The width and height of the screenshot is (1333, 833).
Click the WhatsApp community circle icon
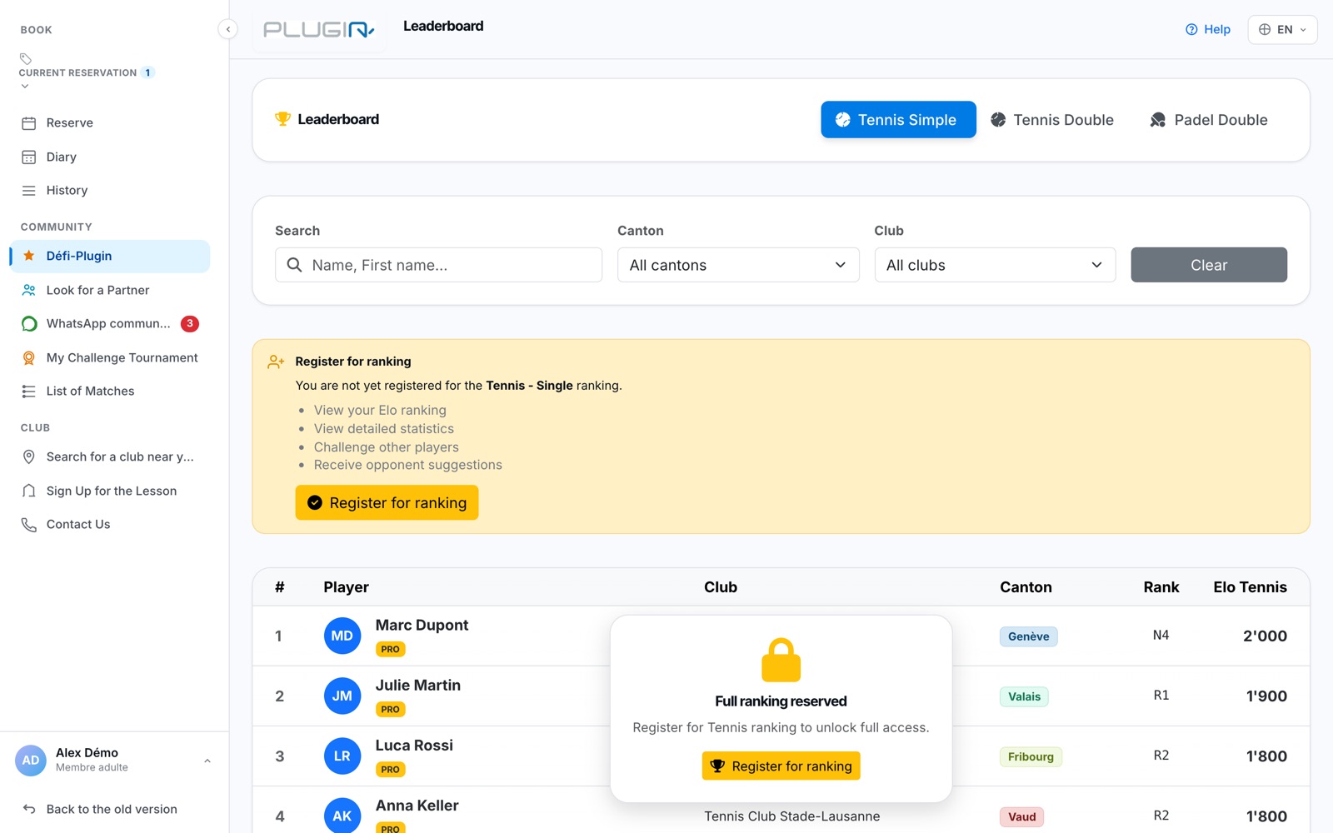tap(29, 324)
